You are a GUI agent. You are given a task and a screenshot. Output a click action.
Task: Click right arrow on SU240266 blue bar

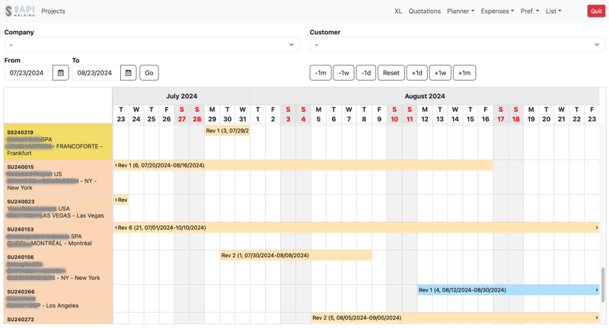click(x=597, y=290)
